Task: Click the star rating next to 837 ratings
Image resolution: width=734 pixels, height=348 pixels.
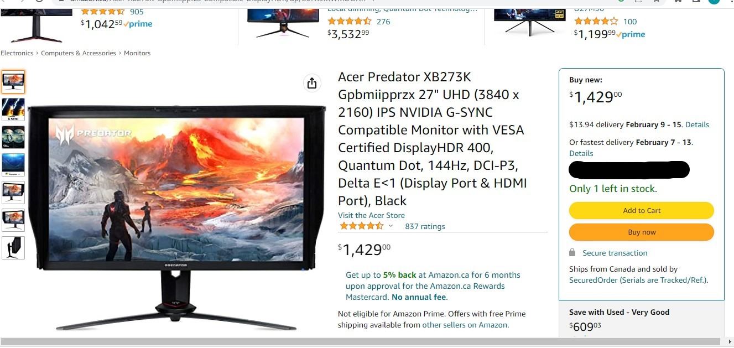Action: (361, 226)
